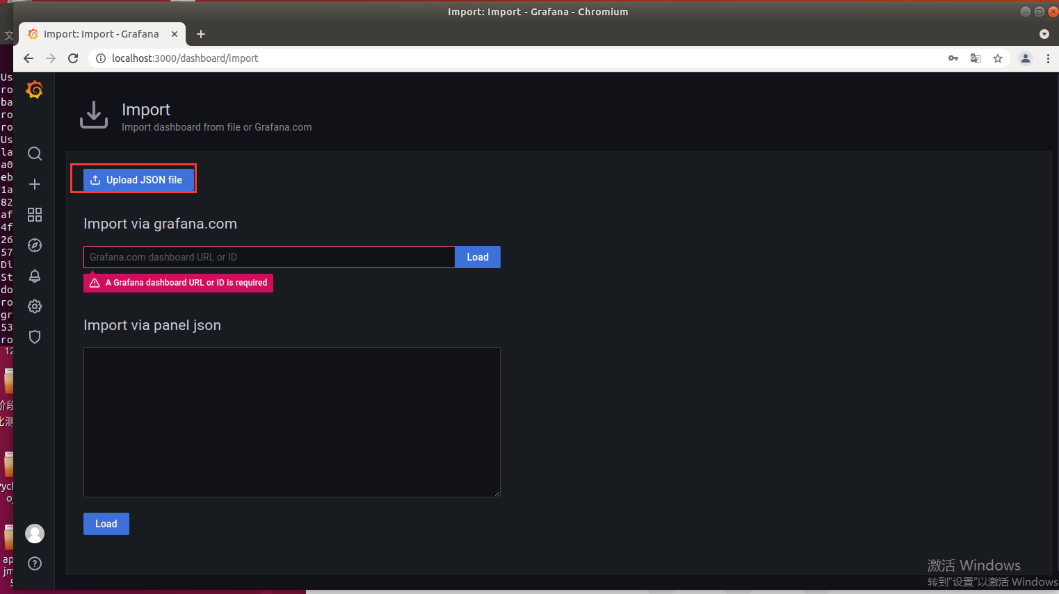
Task: Open Chromium three-dot menu
Action: click(1048, 58)
